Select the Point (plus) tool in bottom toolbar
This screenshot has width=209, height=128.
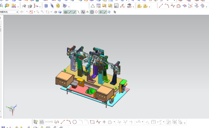[104, 122]
